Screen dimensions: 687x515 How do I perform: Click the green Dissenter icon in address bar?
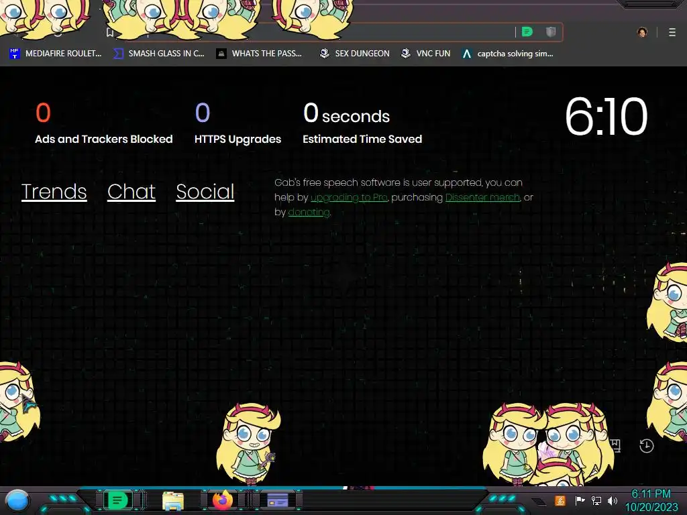(527, 32)
